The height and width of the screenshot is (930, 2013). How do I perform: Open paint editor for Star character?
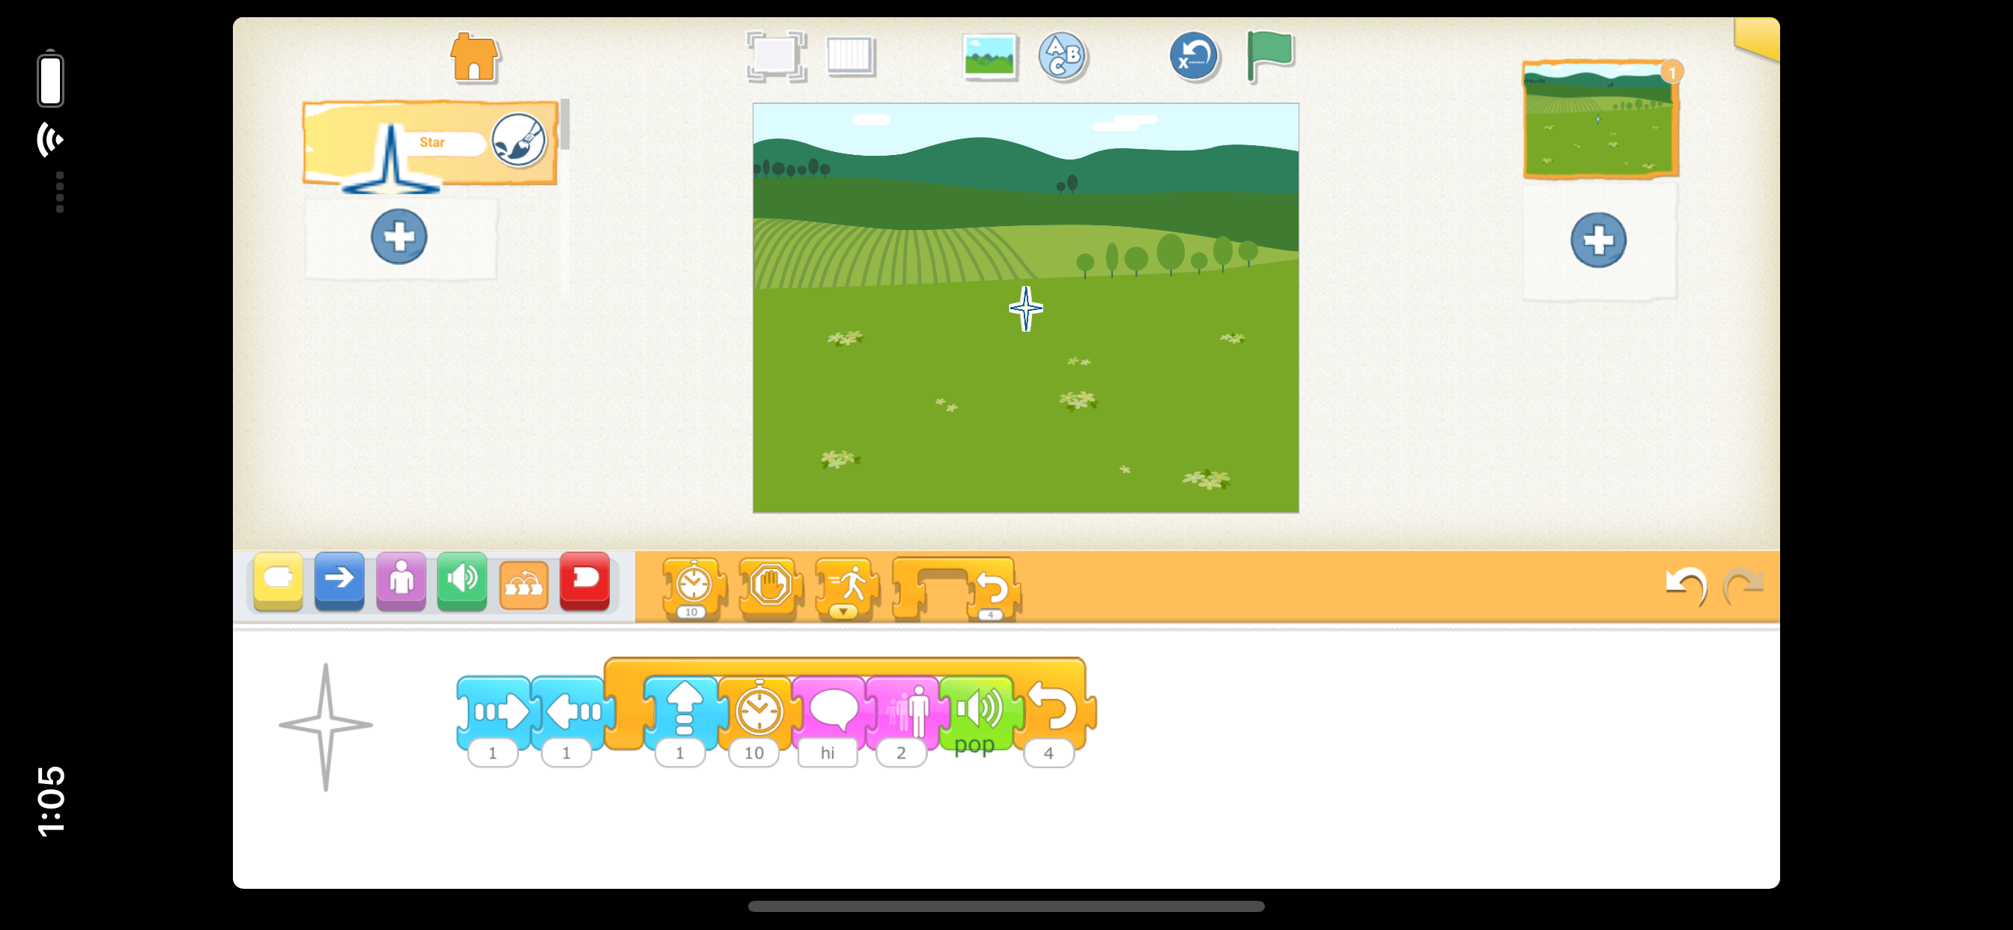[x=518, y=141]
